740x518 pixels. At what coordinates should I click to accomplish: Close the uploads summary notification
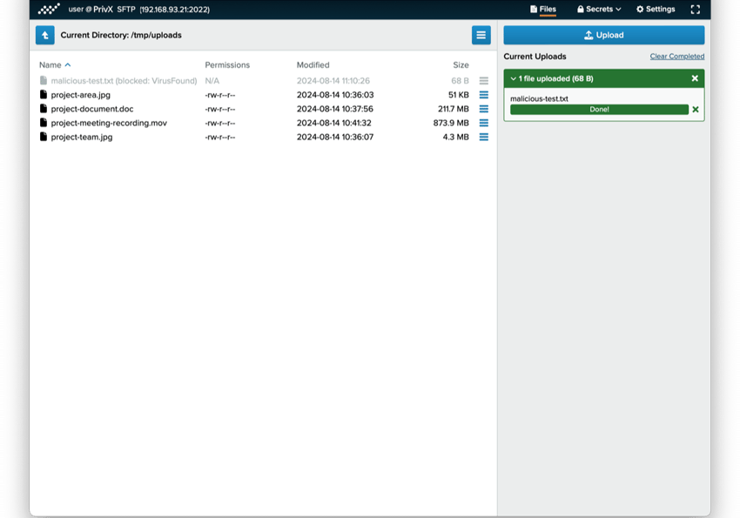point(694,77)
